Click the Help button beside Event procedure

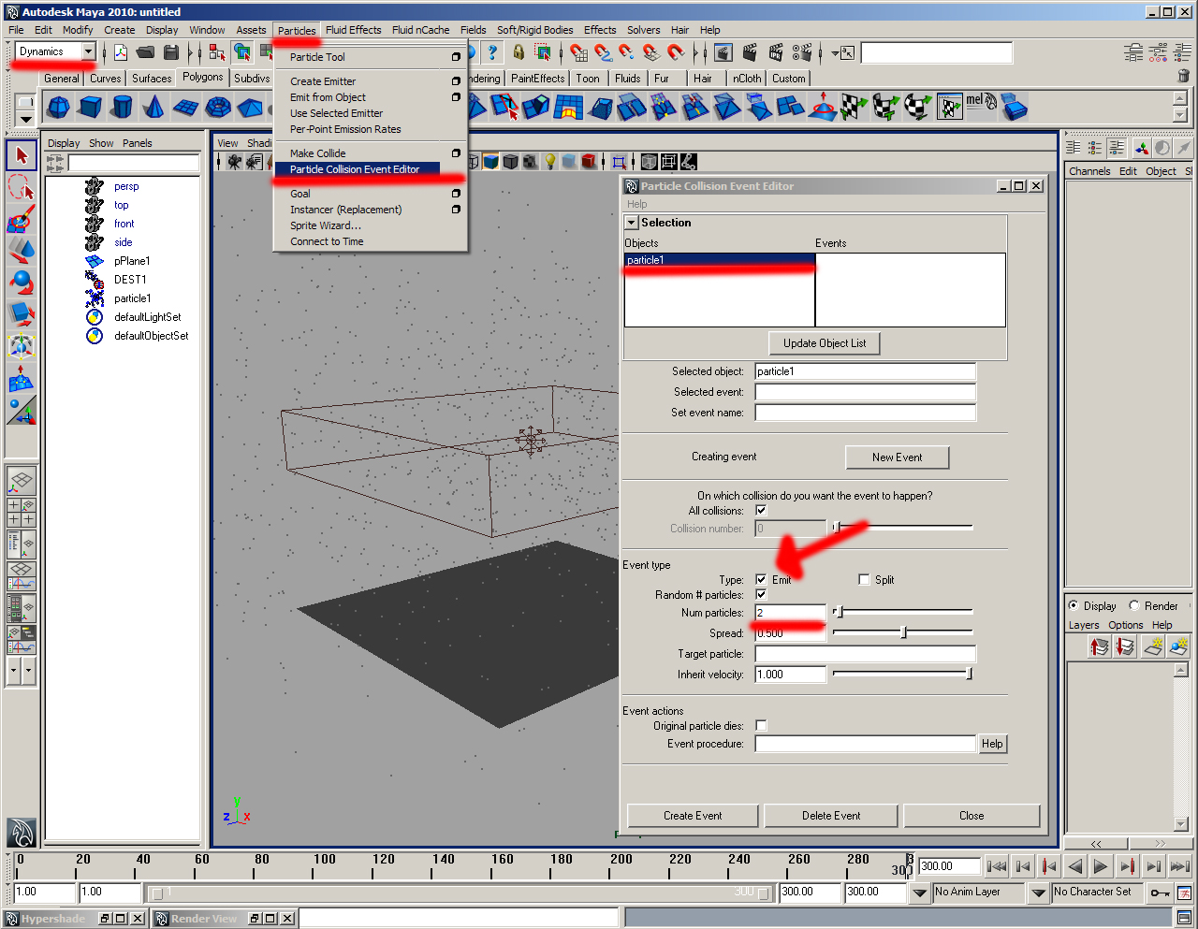coord(992,744)
